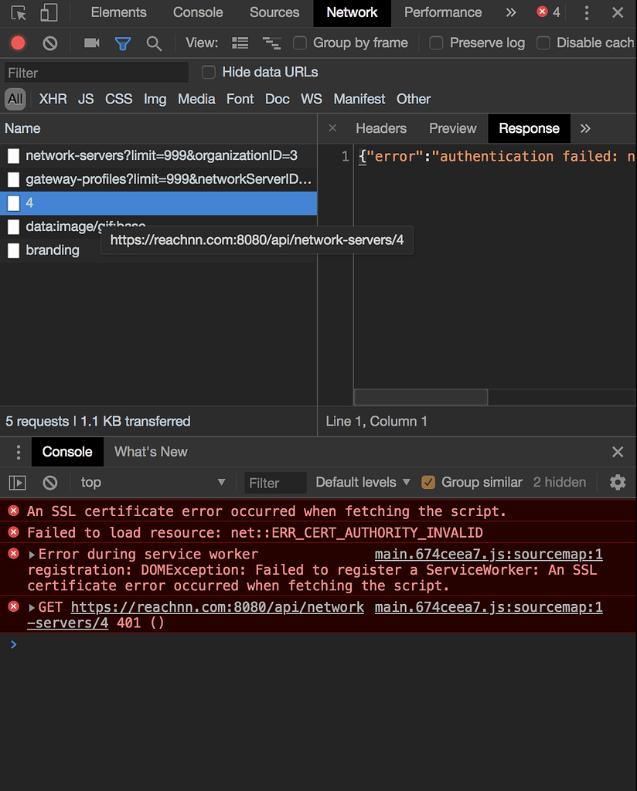Open the main.674ceea7.js sourcemap link
The width and height of the screenshot is (637, 791).
488,553
